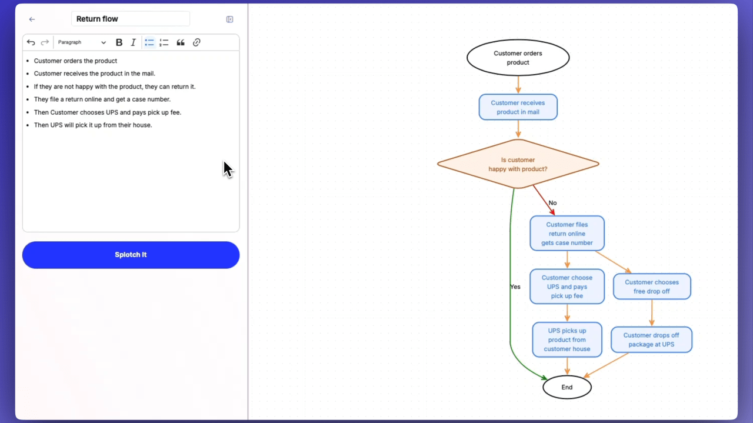This screenshot has height=423, width=753.
Task: Navigate back using the arrow icon
Action: point(32,19)
